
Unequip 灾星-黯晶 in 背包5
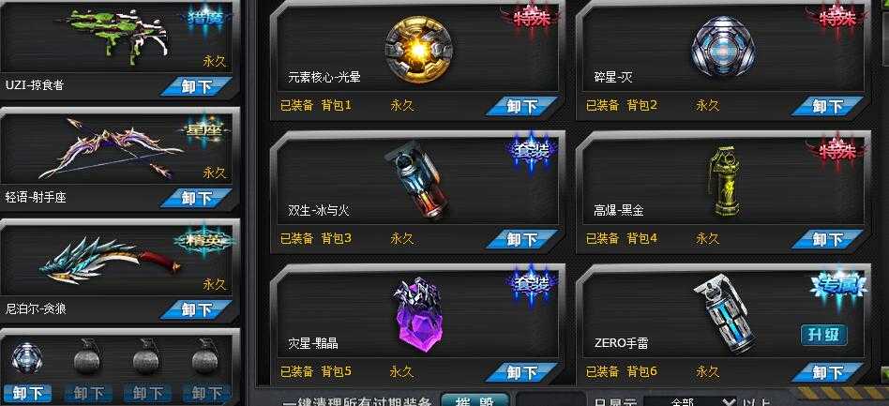[521, 372]
